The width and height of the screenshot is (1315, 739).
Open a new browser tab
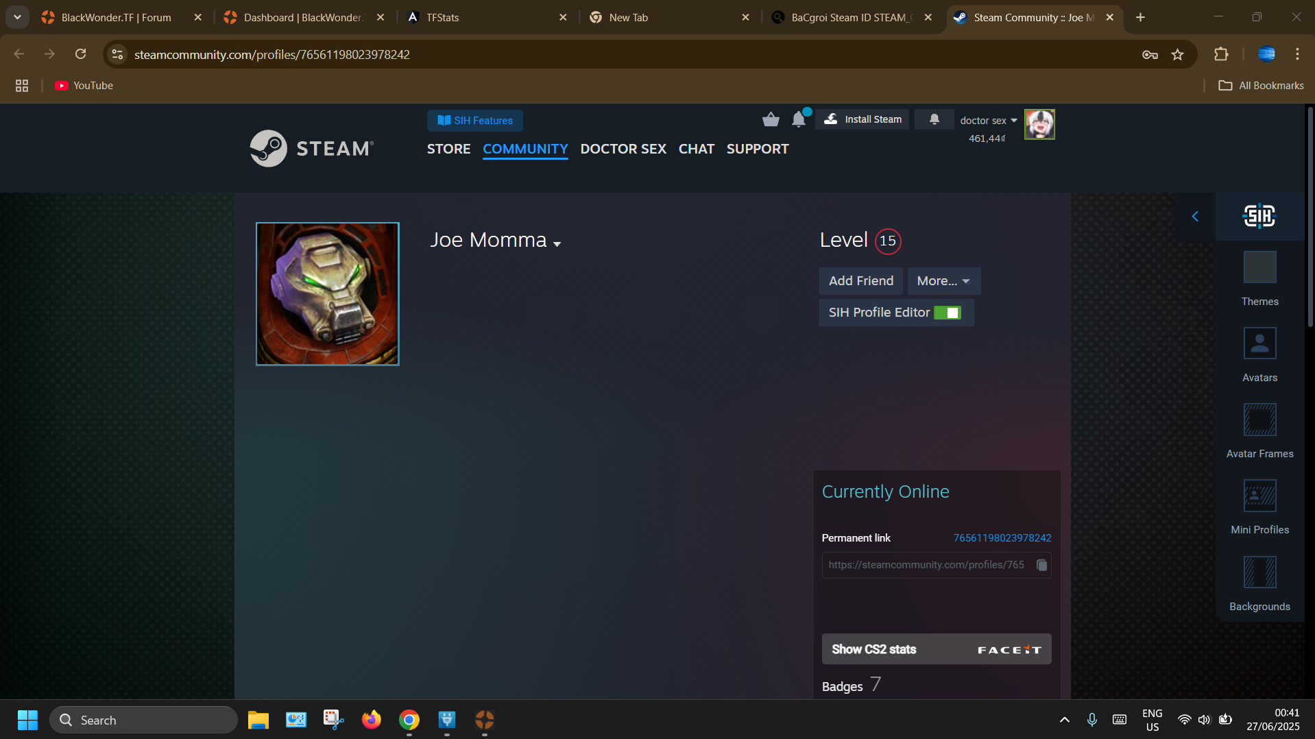click(x=1141, y=18)
